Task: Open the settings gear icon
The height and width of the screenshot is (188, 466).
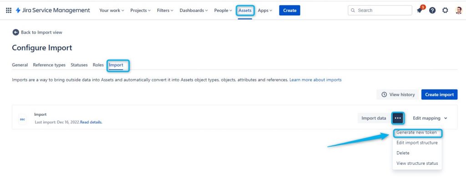Action: (x=445, y=10)
